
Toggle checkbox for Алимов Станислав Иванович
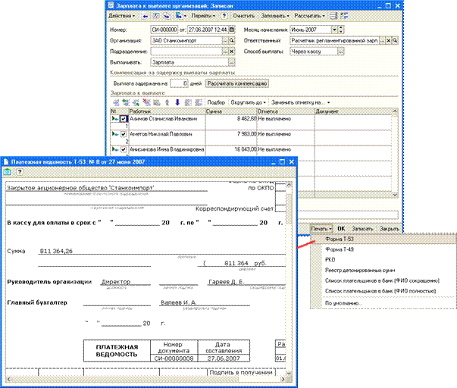tap(124, 119)
